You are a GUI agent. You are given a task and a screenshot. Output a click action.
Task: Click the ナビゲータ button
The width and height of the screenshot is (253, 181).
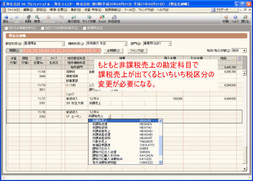(225, 10)
